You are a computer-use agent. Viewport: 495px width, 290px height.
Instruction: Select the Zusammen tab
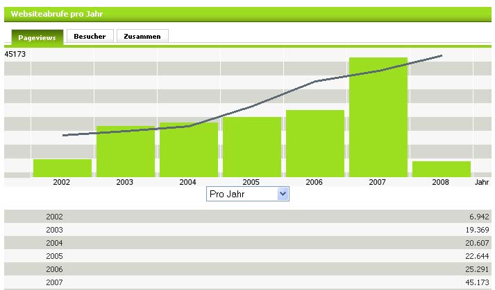click(142, 36)
